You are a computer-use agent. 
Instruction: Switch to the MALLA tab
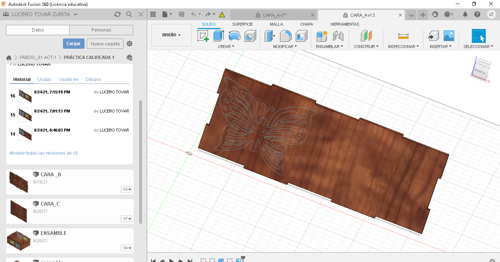(276, 24)
